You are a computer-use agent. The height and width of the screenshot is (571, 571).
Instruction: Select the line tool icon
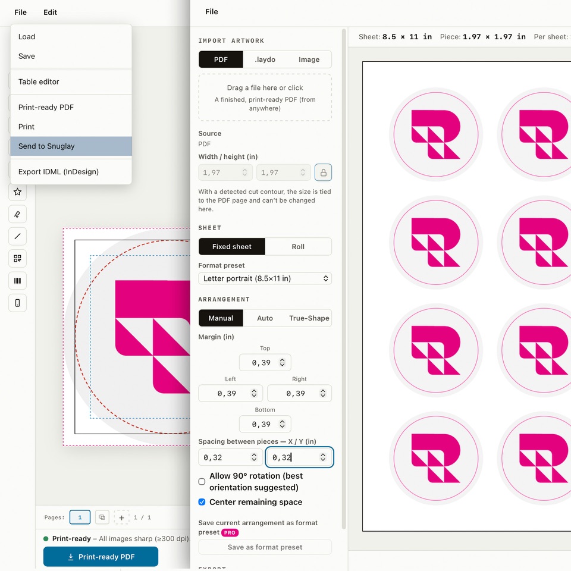click(x=17, y=236)
